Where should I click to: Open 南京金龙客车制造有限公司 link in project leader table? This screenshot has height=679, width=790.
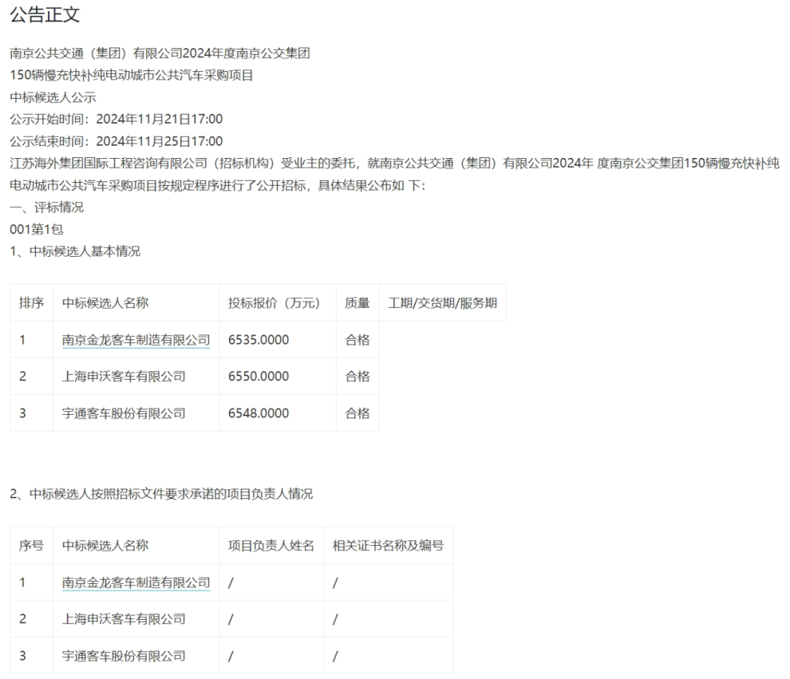pyautogui.click(x=136, y=582)
